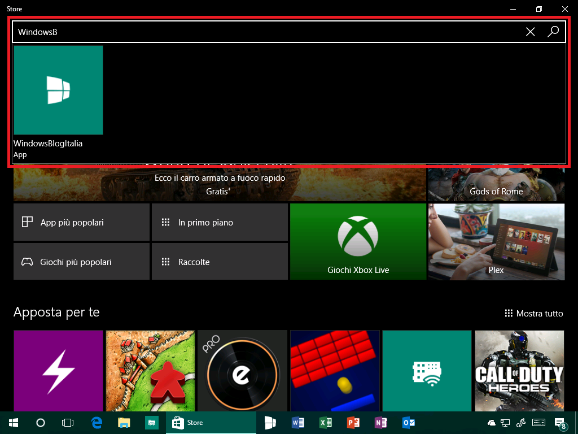Launch PowerPoint from taskbar
578x434 pixels.
pos(353,423)
